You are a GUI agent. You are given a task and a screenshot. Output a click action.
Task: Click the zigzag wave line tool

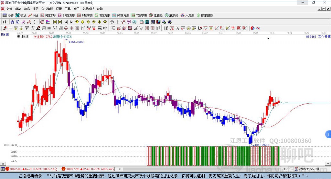141,28
